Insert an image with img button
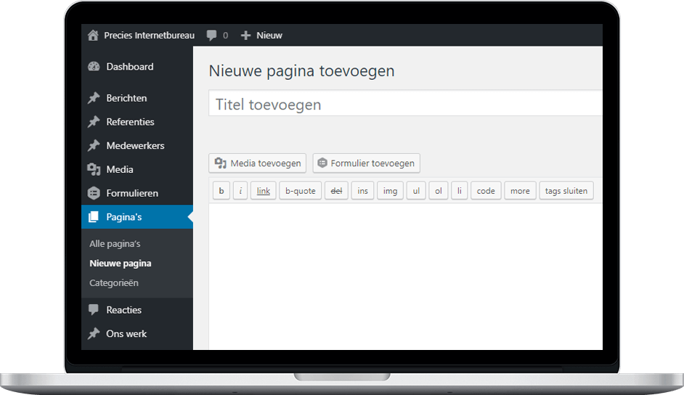684x395 pixels. click(390, 190)
